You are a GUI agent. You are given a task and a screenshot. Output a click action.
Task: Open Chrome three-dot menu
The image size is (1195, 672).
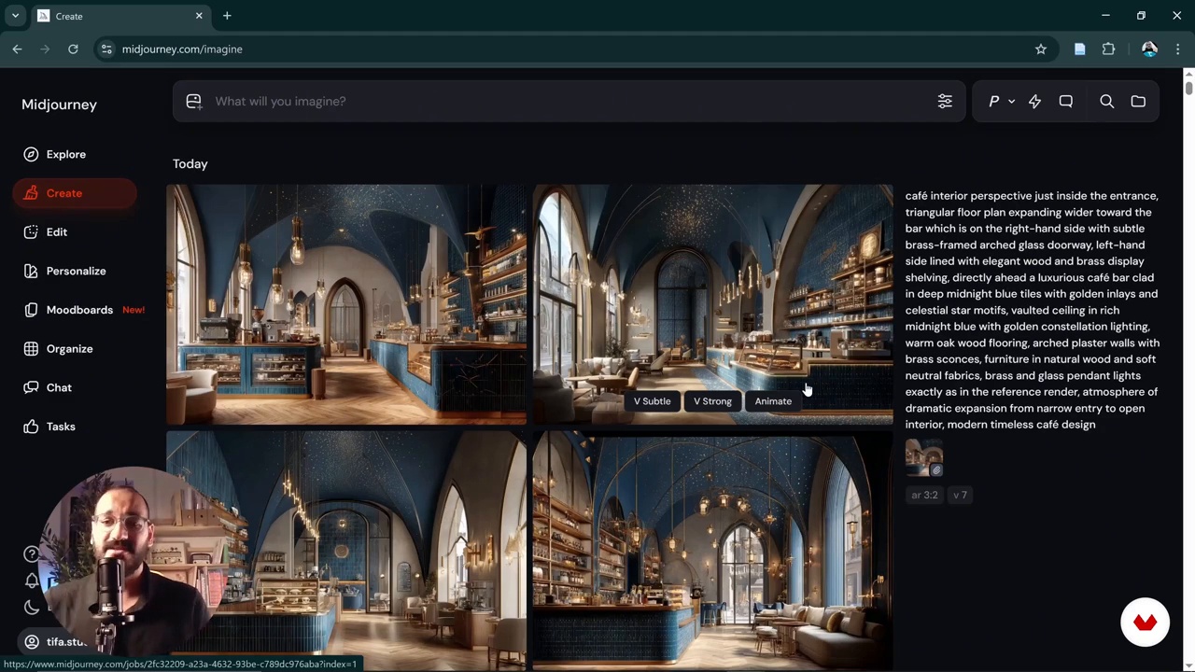(1178, 49)
